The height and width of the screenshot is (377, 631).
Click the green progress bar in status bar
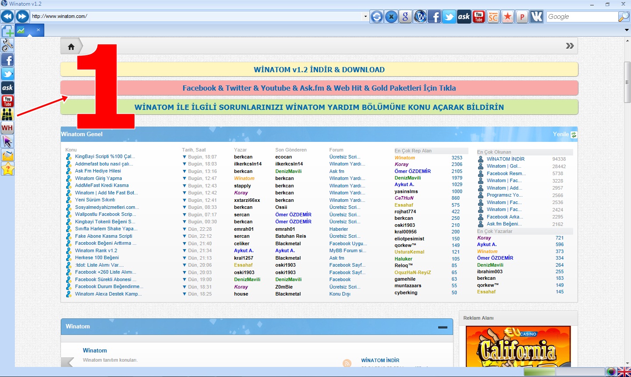[539, 372]
